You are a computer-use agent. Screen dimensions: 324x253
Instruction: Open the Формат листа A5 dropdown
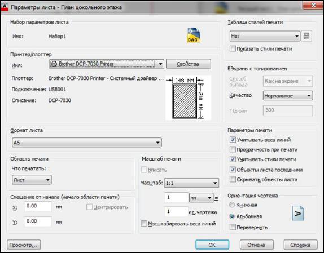(x=87, y=143)
